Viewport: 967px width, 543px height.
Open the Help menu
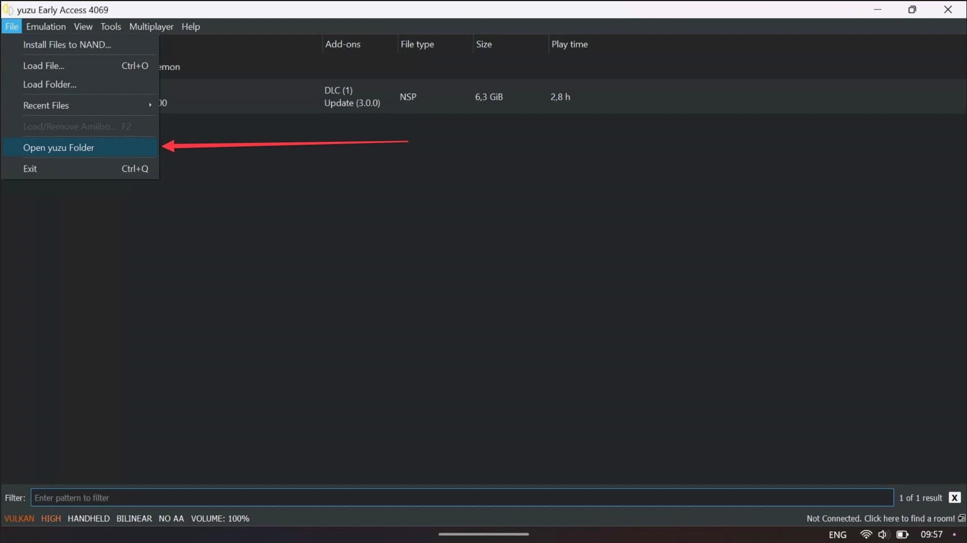tap(191, 27)
